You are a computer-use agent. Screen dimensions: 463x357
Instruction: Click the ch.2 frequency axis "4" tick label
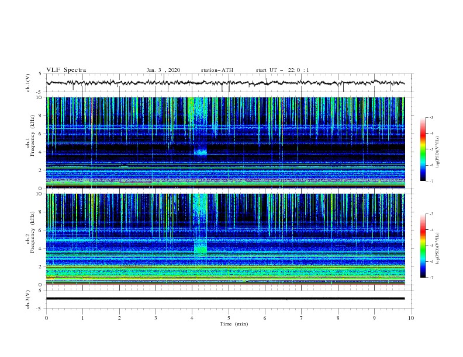click(x=40, y=249)
